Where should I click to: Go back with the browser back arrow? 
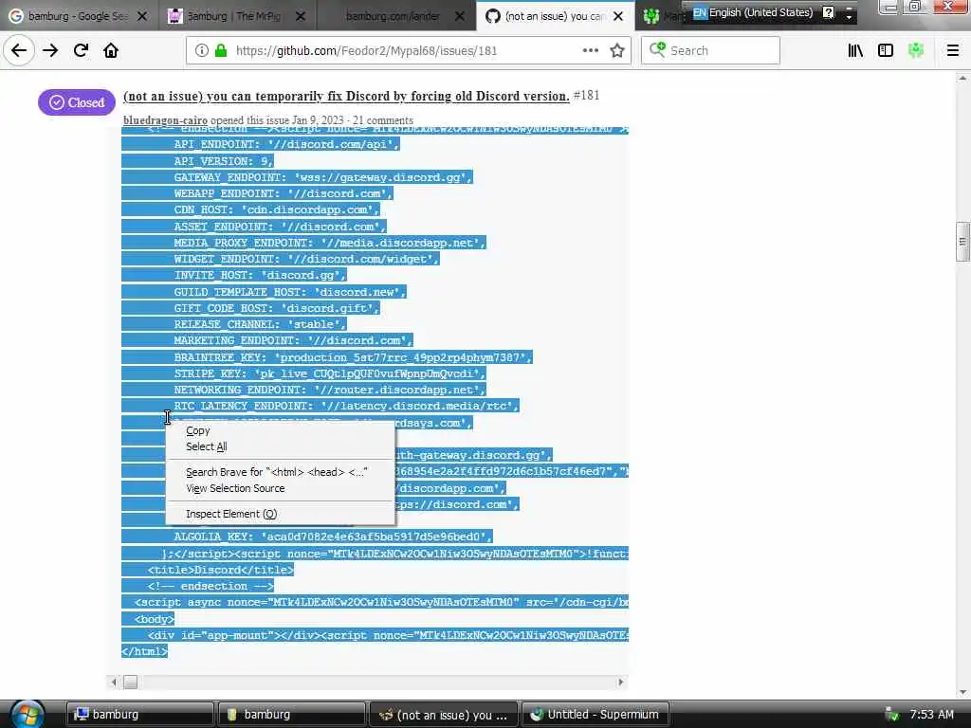tap(19, 51)
